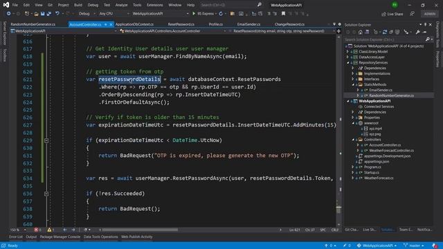The width and height of the screenshot is (443, 249).
Task: Switch to the ResetPassword.cs tab
Action: 181,24
